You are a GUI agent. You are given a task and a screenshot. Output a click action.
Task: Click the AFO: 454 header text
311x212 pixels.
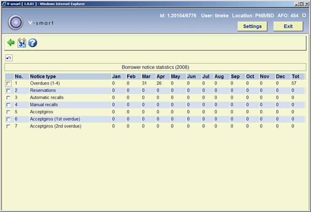[x=288, y=16]
